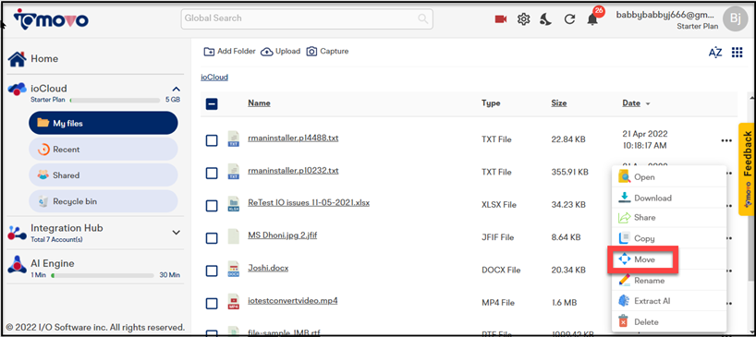Collapse the ioCloud section chevron
Image resolution: width=756 pixels, height=337 pixels.
tap(177, 89)
